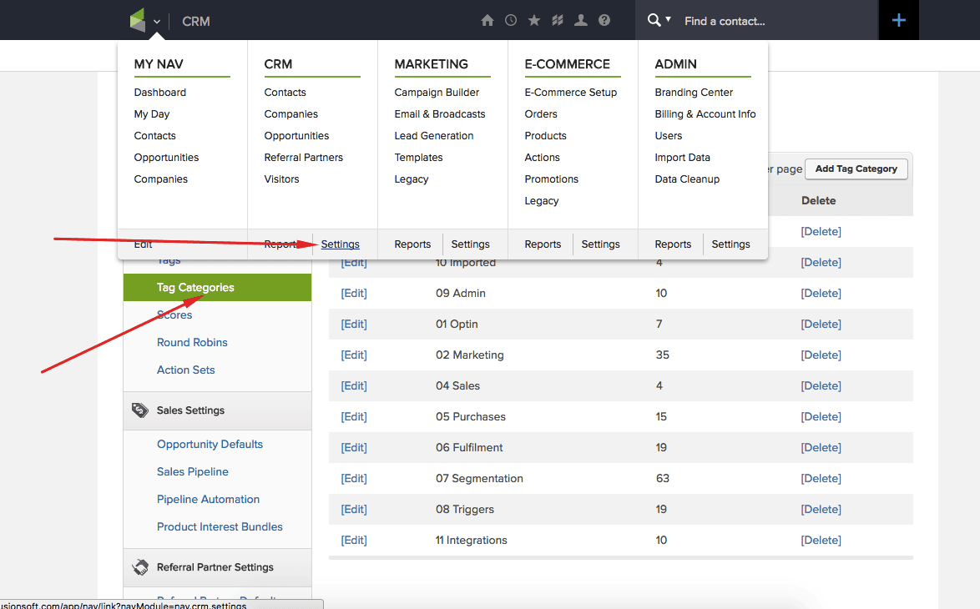This screenshot has height=609, width=980.
Task: Click the marketplace puzzle icon
Action: click(x=558, y=21)
